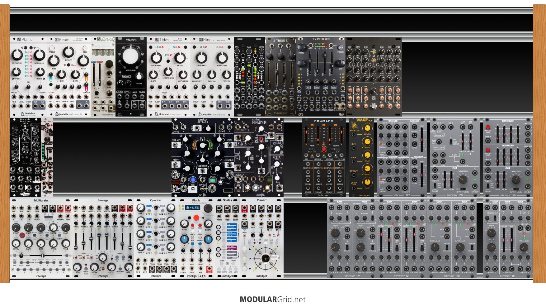Open the MODULARGrid.net link
The image size is (546, 306).
[273, 299]
